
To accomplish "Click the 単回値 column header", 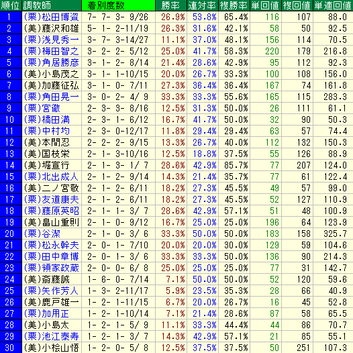I will pos(266,5).
